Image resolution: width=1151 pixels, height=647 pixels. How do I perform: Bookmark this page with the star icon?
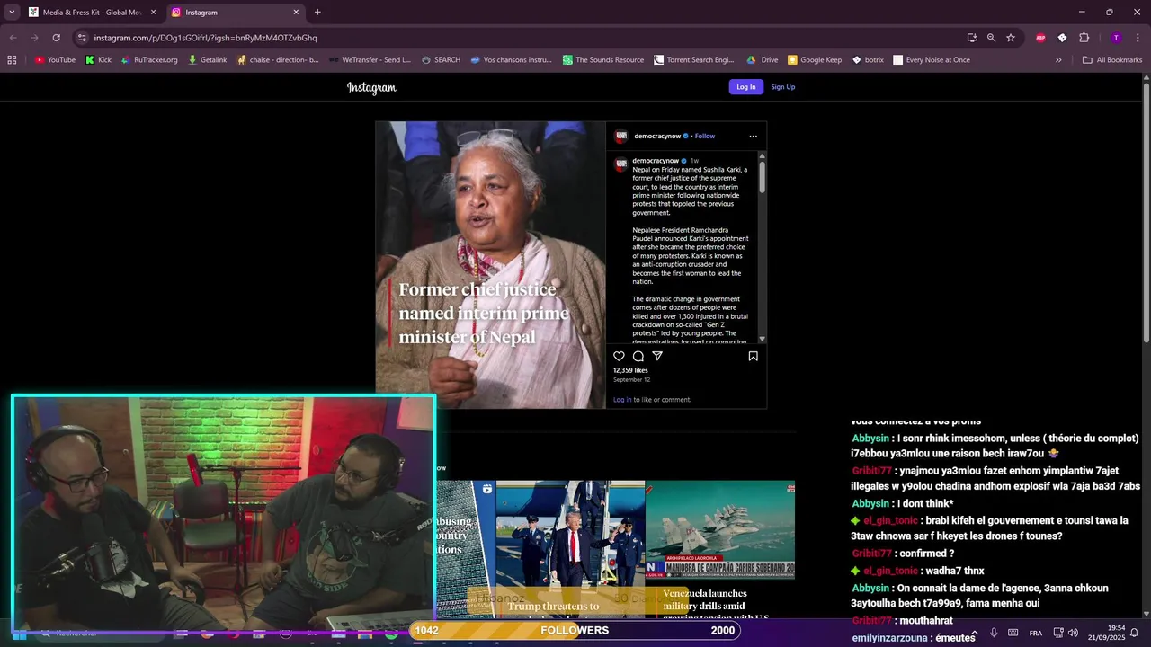pyautogui.click(x=1011, y=38)
